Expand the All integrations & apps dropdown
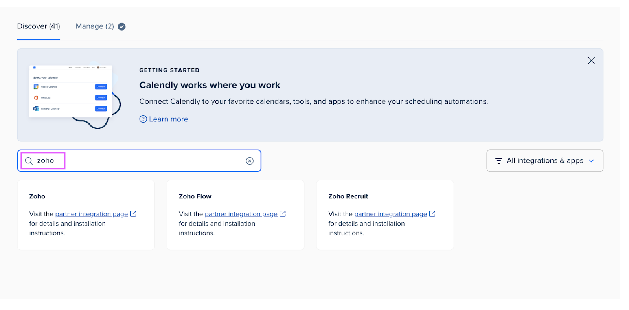 [x=544, y=161]
